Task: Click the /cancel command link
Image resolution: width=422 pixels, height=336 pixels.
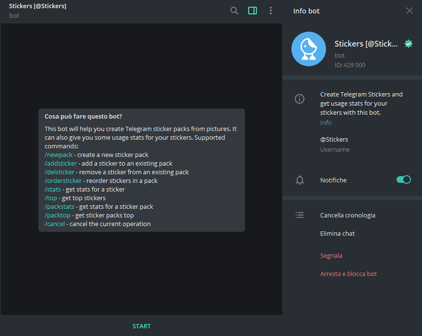Action: point(55,224)
